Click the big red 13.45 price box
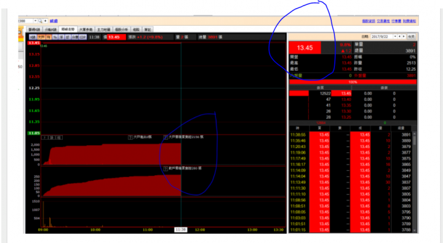Screen dimensions: 443x243 pyautogui.click(x=305, y=47)
